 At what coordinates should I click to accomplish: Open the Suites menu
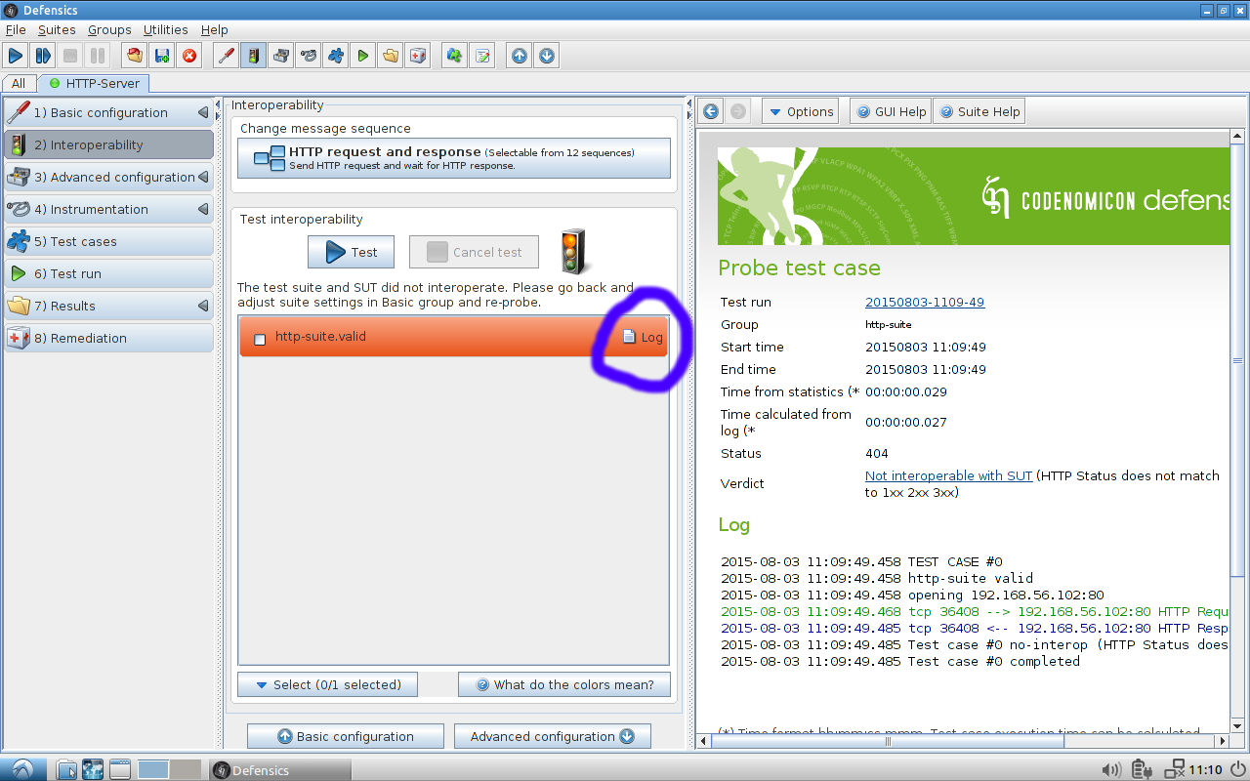(57, 29)
